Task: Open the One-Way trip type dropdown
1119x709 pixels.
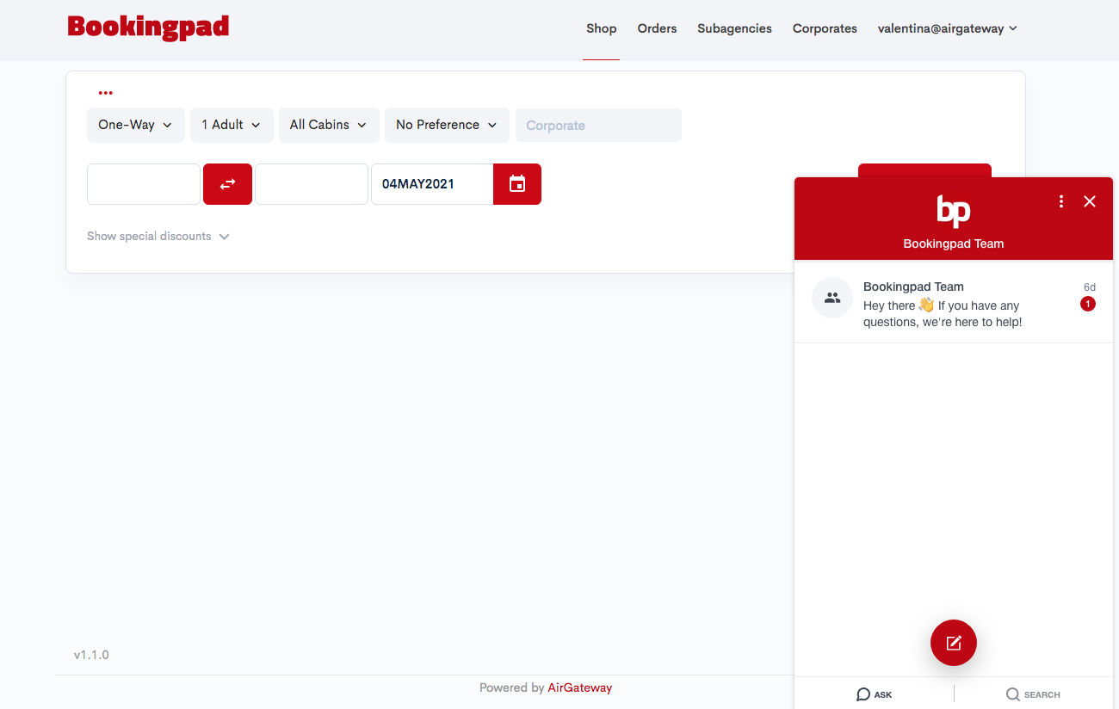Action: [135, 125]
